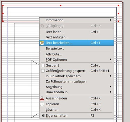This screenshot has height=122, width=130.
Task: Click Text bearbeiten... menu entry
Action: point(77,43)
